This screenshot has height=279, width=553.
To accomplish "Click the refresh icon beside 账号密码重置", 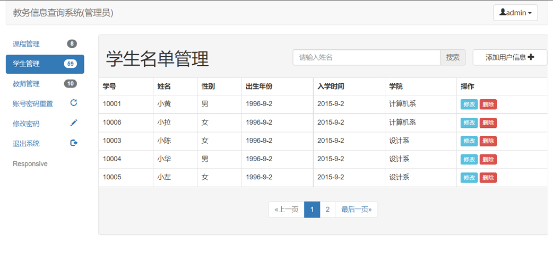I will click(74, 103).
